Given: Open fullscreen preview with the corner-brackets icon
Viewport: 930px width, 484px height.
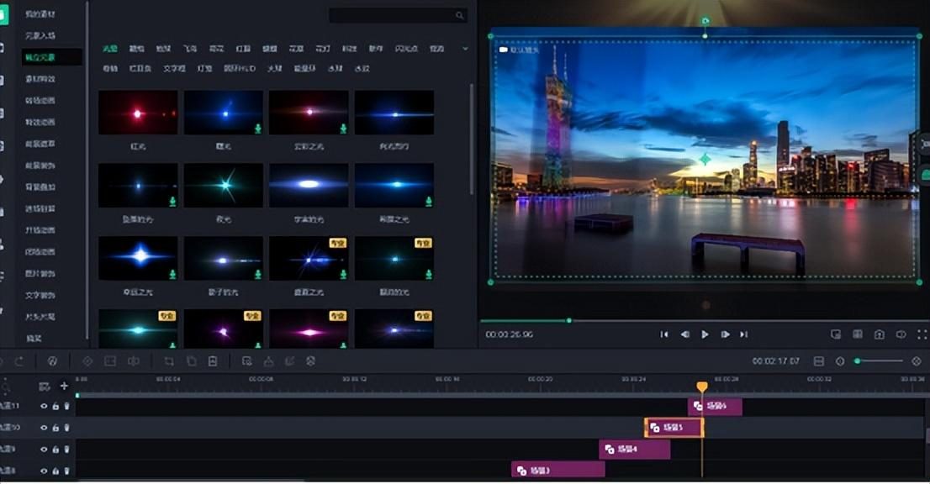Looking at the screenshot, I should [922, 334].
